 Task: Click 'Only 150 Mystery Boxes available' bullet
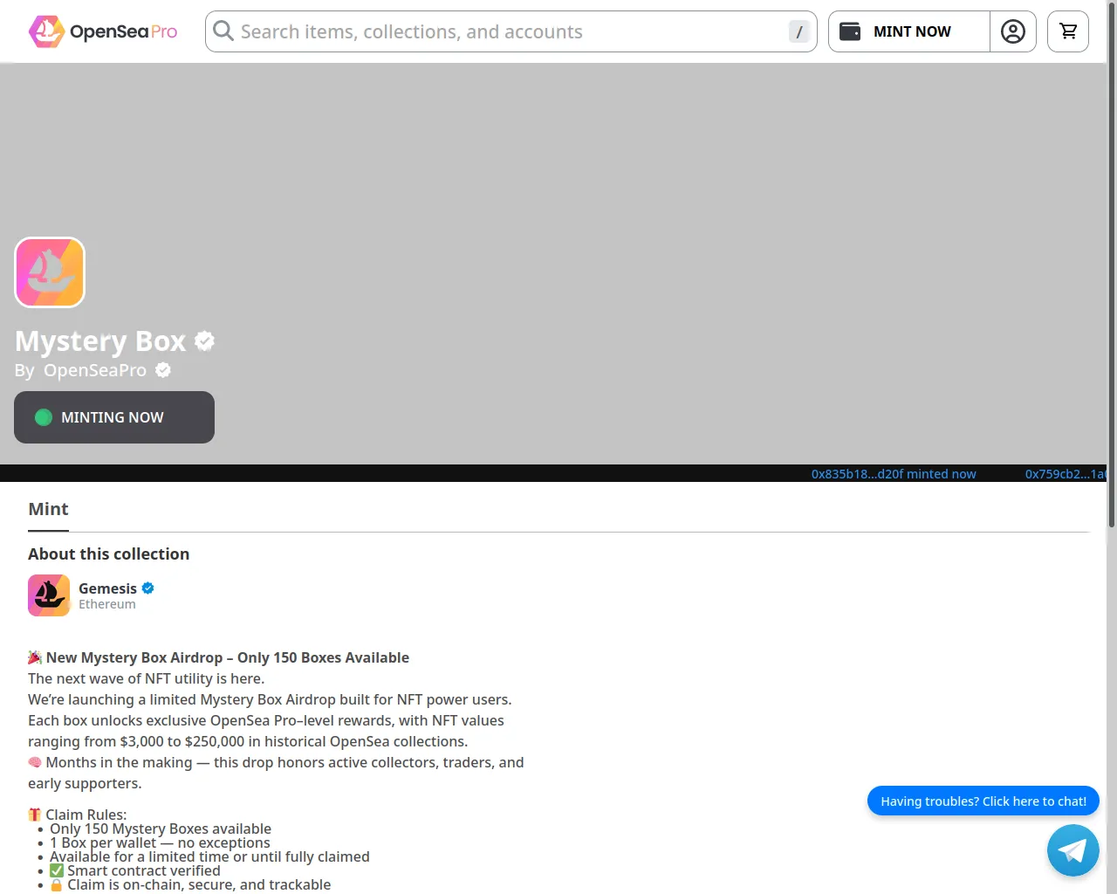[x=161, y=829]
